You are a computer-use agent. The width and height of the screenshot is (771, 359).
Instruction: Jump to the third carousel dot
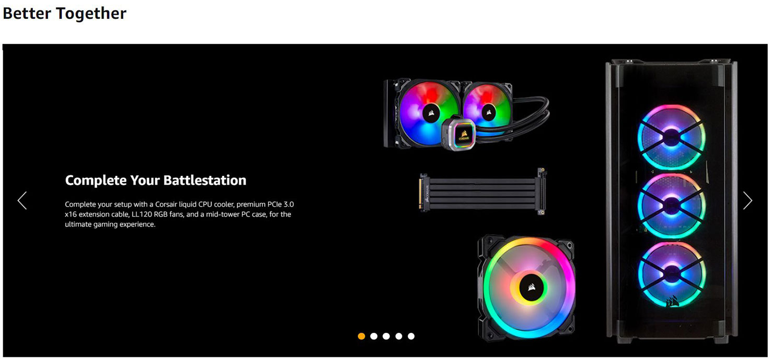(x=386, y=336)
